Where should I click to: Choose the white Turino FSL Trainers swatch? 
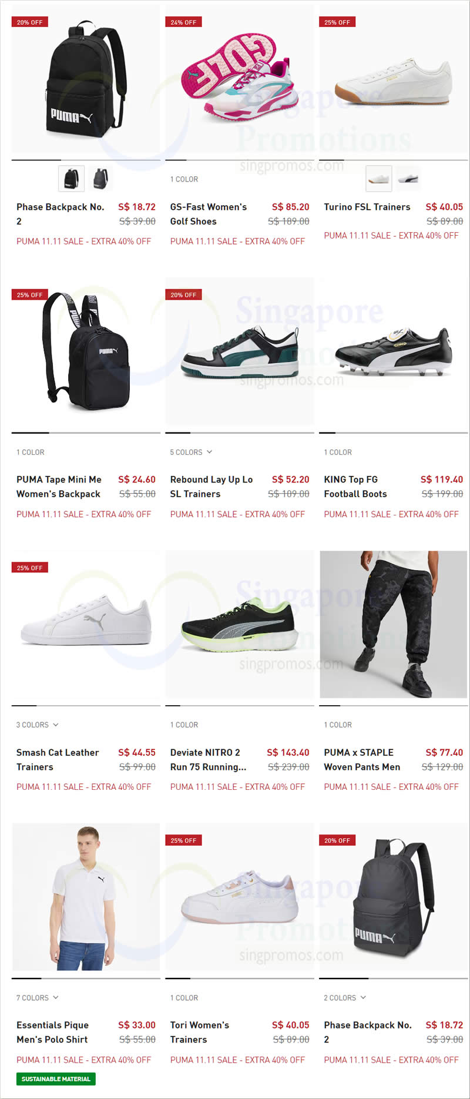[x=379, y=178]
